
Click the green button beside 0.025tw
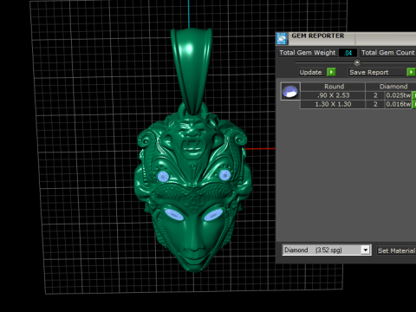click(414, 95)
